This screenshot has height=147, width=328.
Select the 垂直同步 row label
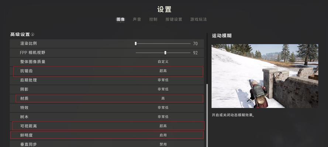tap(28, 144)
